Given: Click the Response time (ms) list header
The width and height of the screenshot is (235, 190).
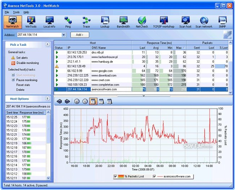Looking at the screenshot, I should click(x=32, y=112).
